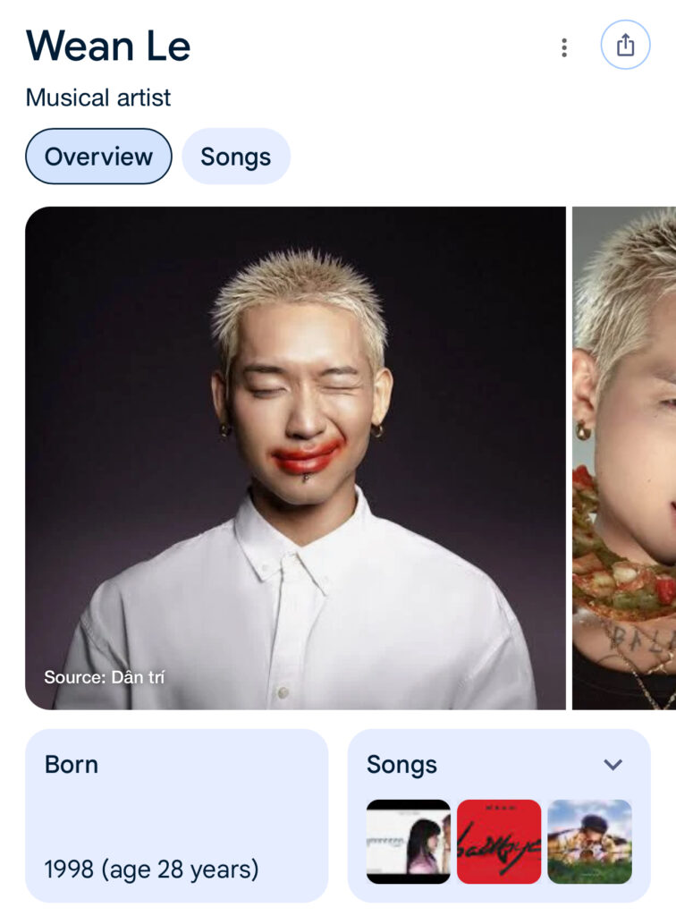Open the cropped second photo on right
The image size is (676, 916).
click(624, 458)
